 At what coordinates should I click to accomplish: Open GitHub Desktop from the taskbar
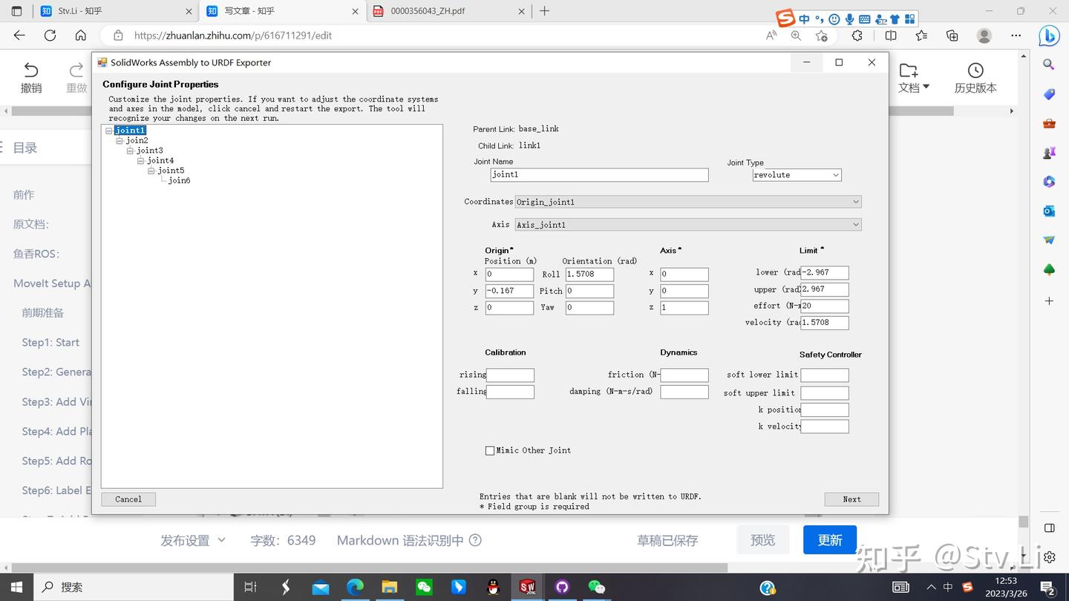point(562,587)
